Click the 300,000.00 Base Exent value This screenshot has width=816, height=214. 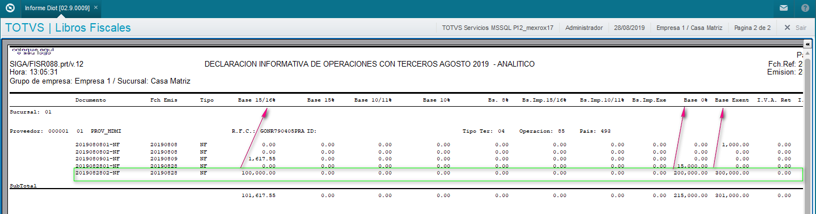click(x=732, y=173)
